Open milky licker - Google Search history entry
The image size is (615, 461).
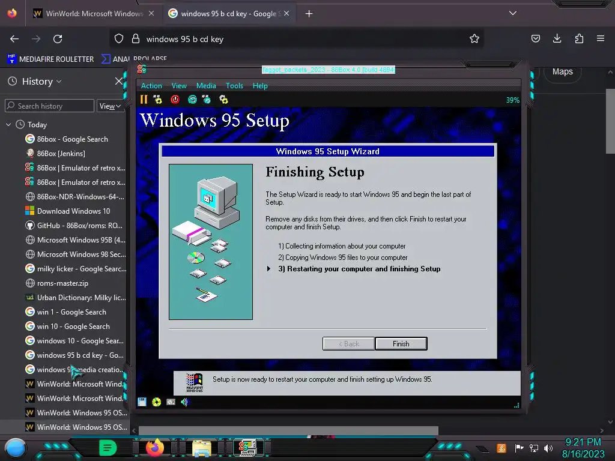coord(81,269)
